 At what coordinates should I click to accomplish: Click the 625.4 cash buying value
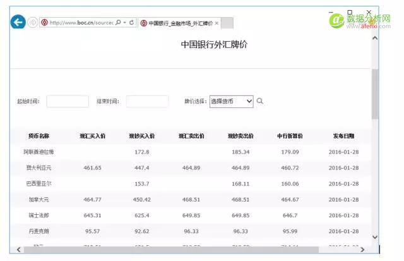click(x=142, y=215)
